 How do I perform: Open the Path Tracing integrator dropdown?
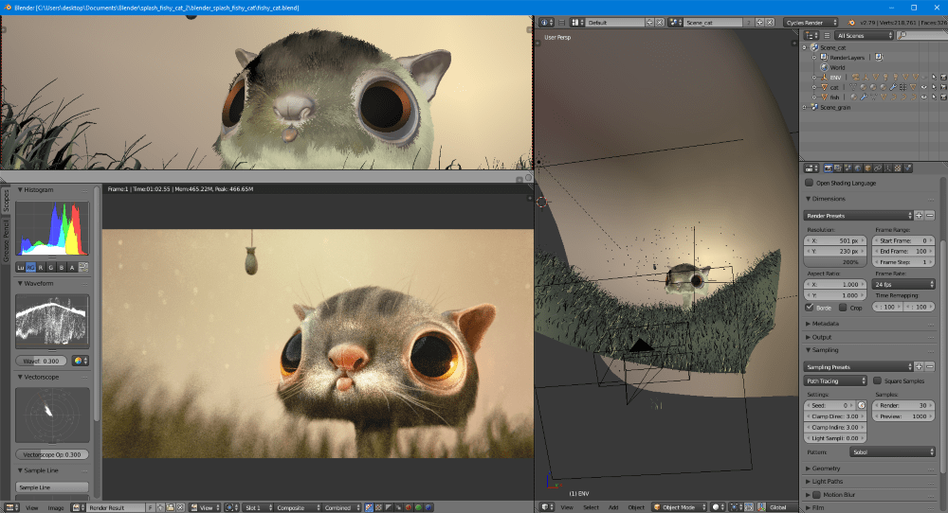tap(835, 380)
